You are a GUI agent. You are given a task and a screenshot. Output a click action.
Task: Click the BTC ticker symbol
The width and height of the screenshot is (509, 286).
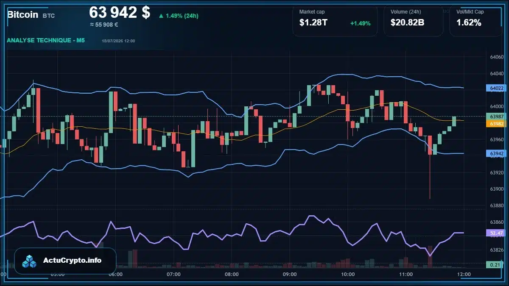pos(48,16)
